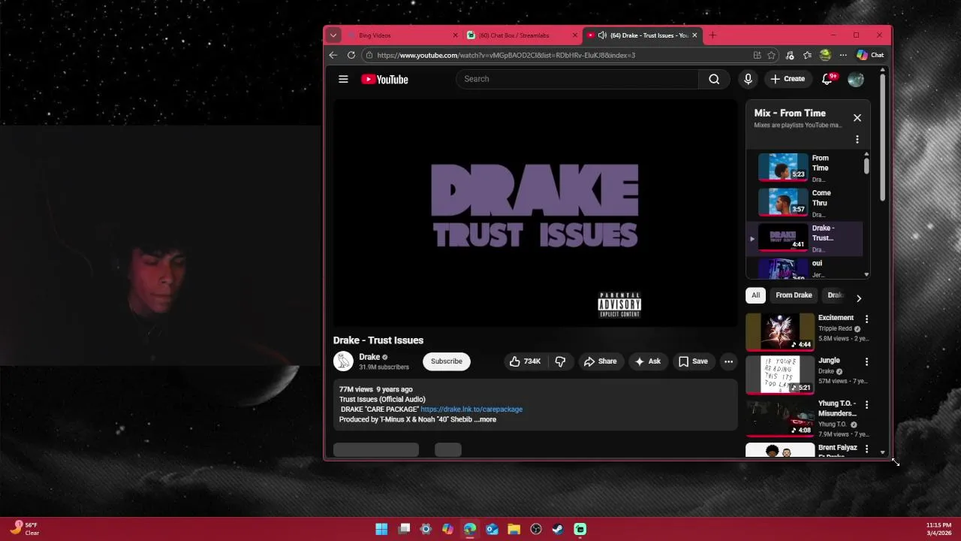Expand description with ...more
The image size is (961, 541).
click(485, 419)
